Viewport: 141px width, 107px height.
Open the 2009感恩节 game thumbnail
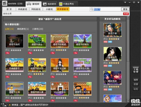coord(60,89)
